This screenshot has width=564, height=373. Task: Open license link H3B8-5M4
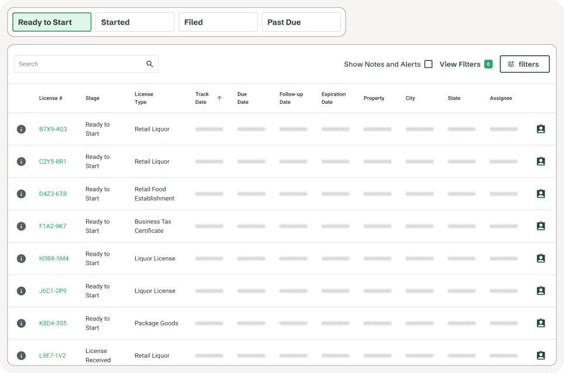coord(54,259)
